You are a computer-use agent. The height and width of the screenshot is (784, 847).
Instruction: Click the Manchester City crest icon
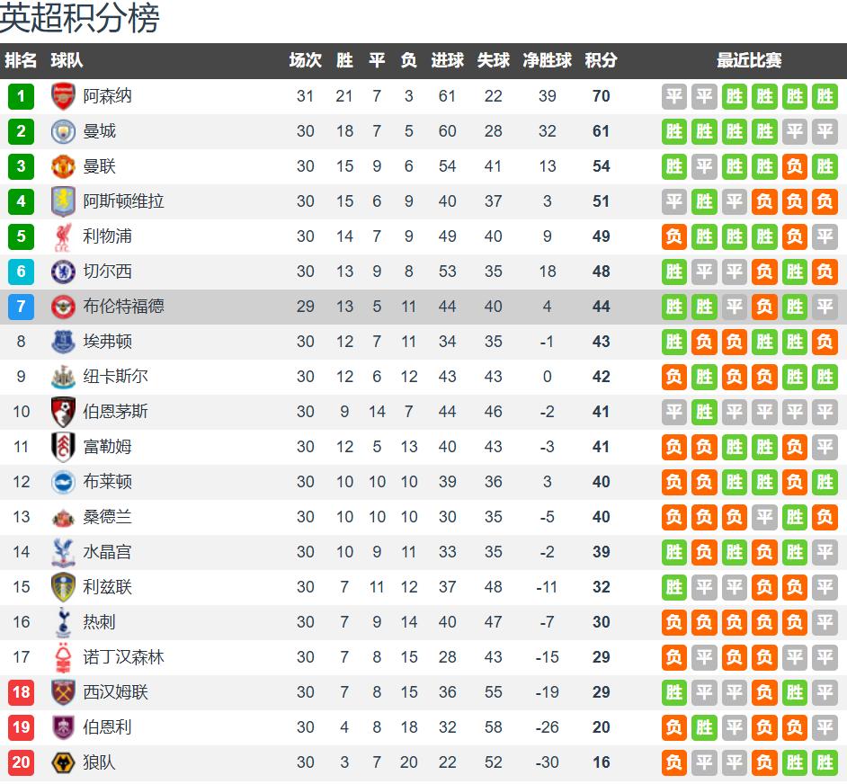click(63, 131)
